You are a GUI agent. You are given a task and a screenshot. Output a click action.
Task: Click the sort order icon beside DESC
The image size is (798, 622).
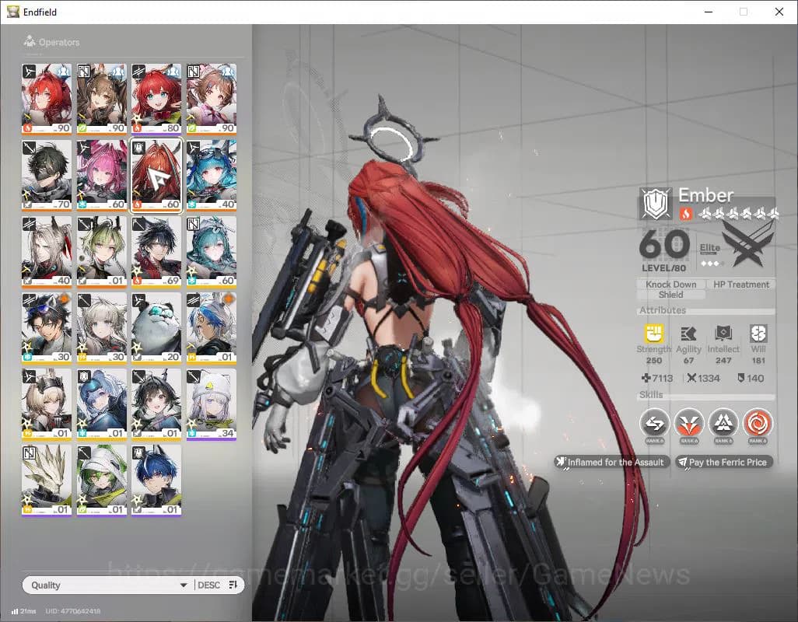[x=233, y=585]
